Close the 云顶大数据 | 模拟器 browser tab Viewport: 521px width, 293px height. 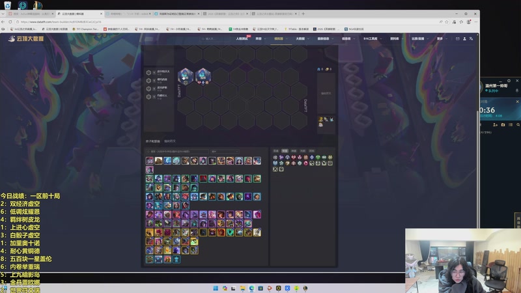click(x=101, y=14)
